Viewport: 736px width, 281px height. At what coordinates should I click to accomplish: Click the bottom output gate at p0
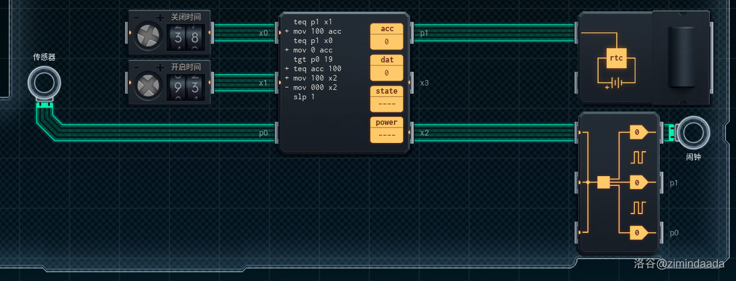(639, 233)
